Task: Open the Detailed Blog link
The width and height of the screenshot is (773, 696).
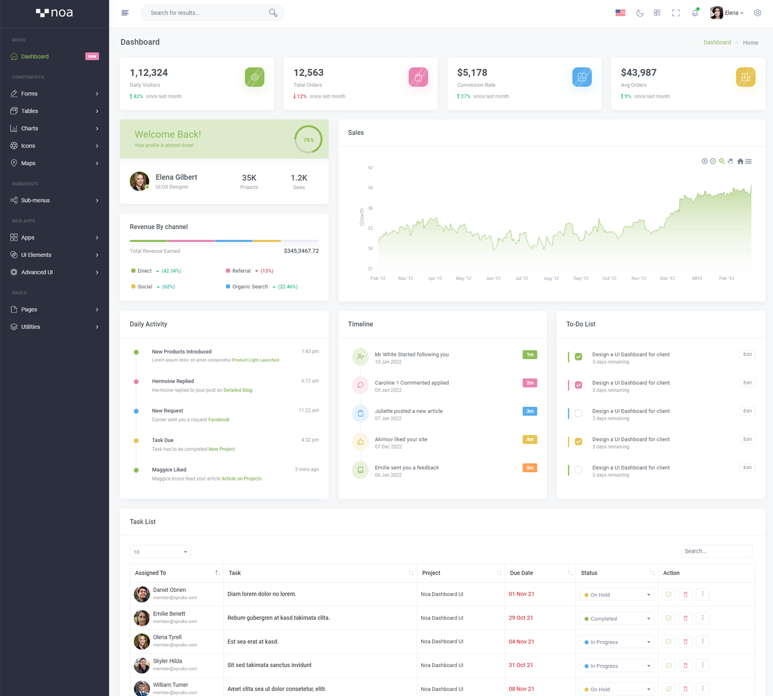Action: [238, 390]
